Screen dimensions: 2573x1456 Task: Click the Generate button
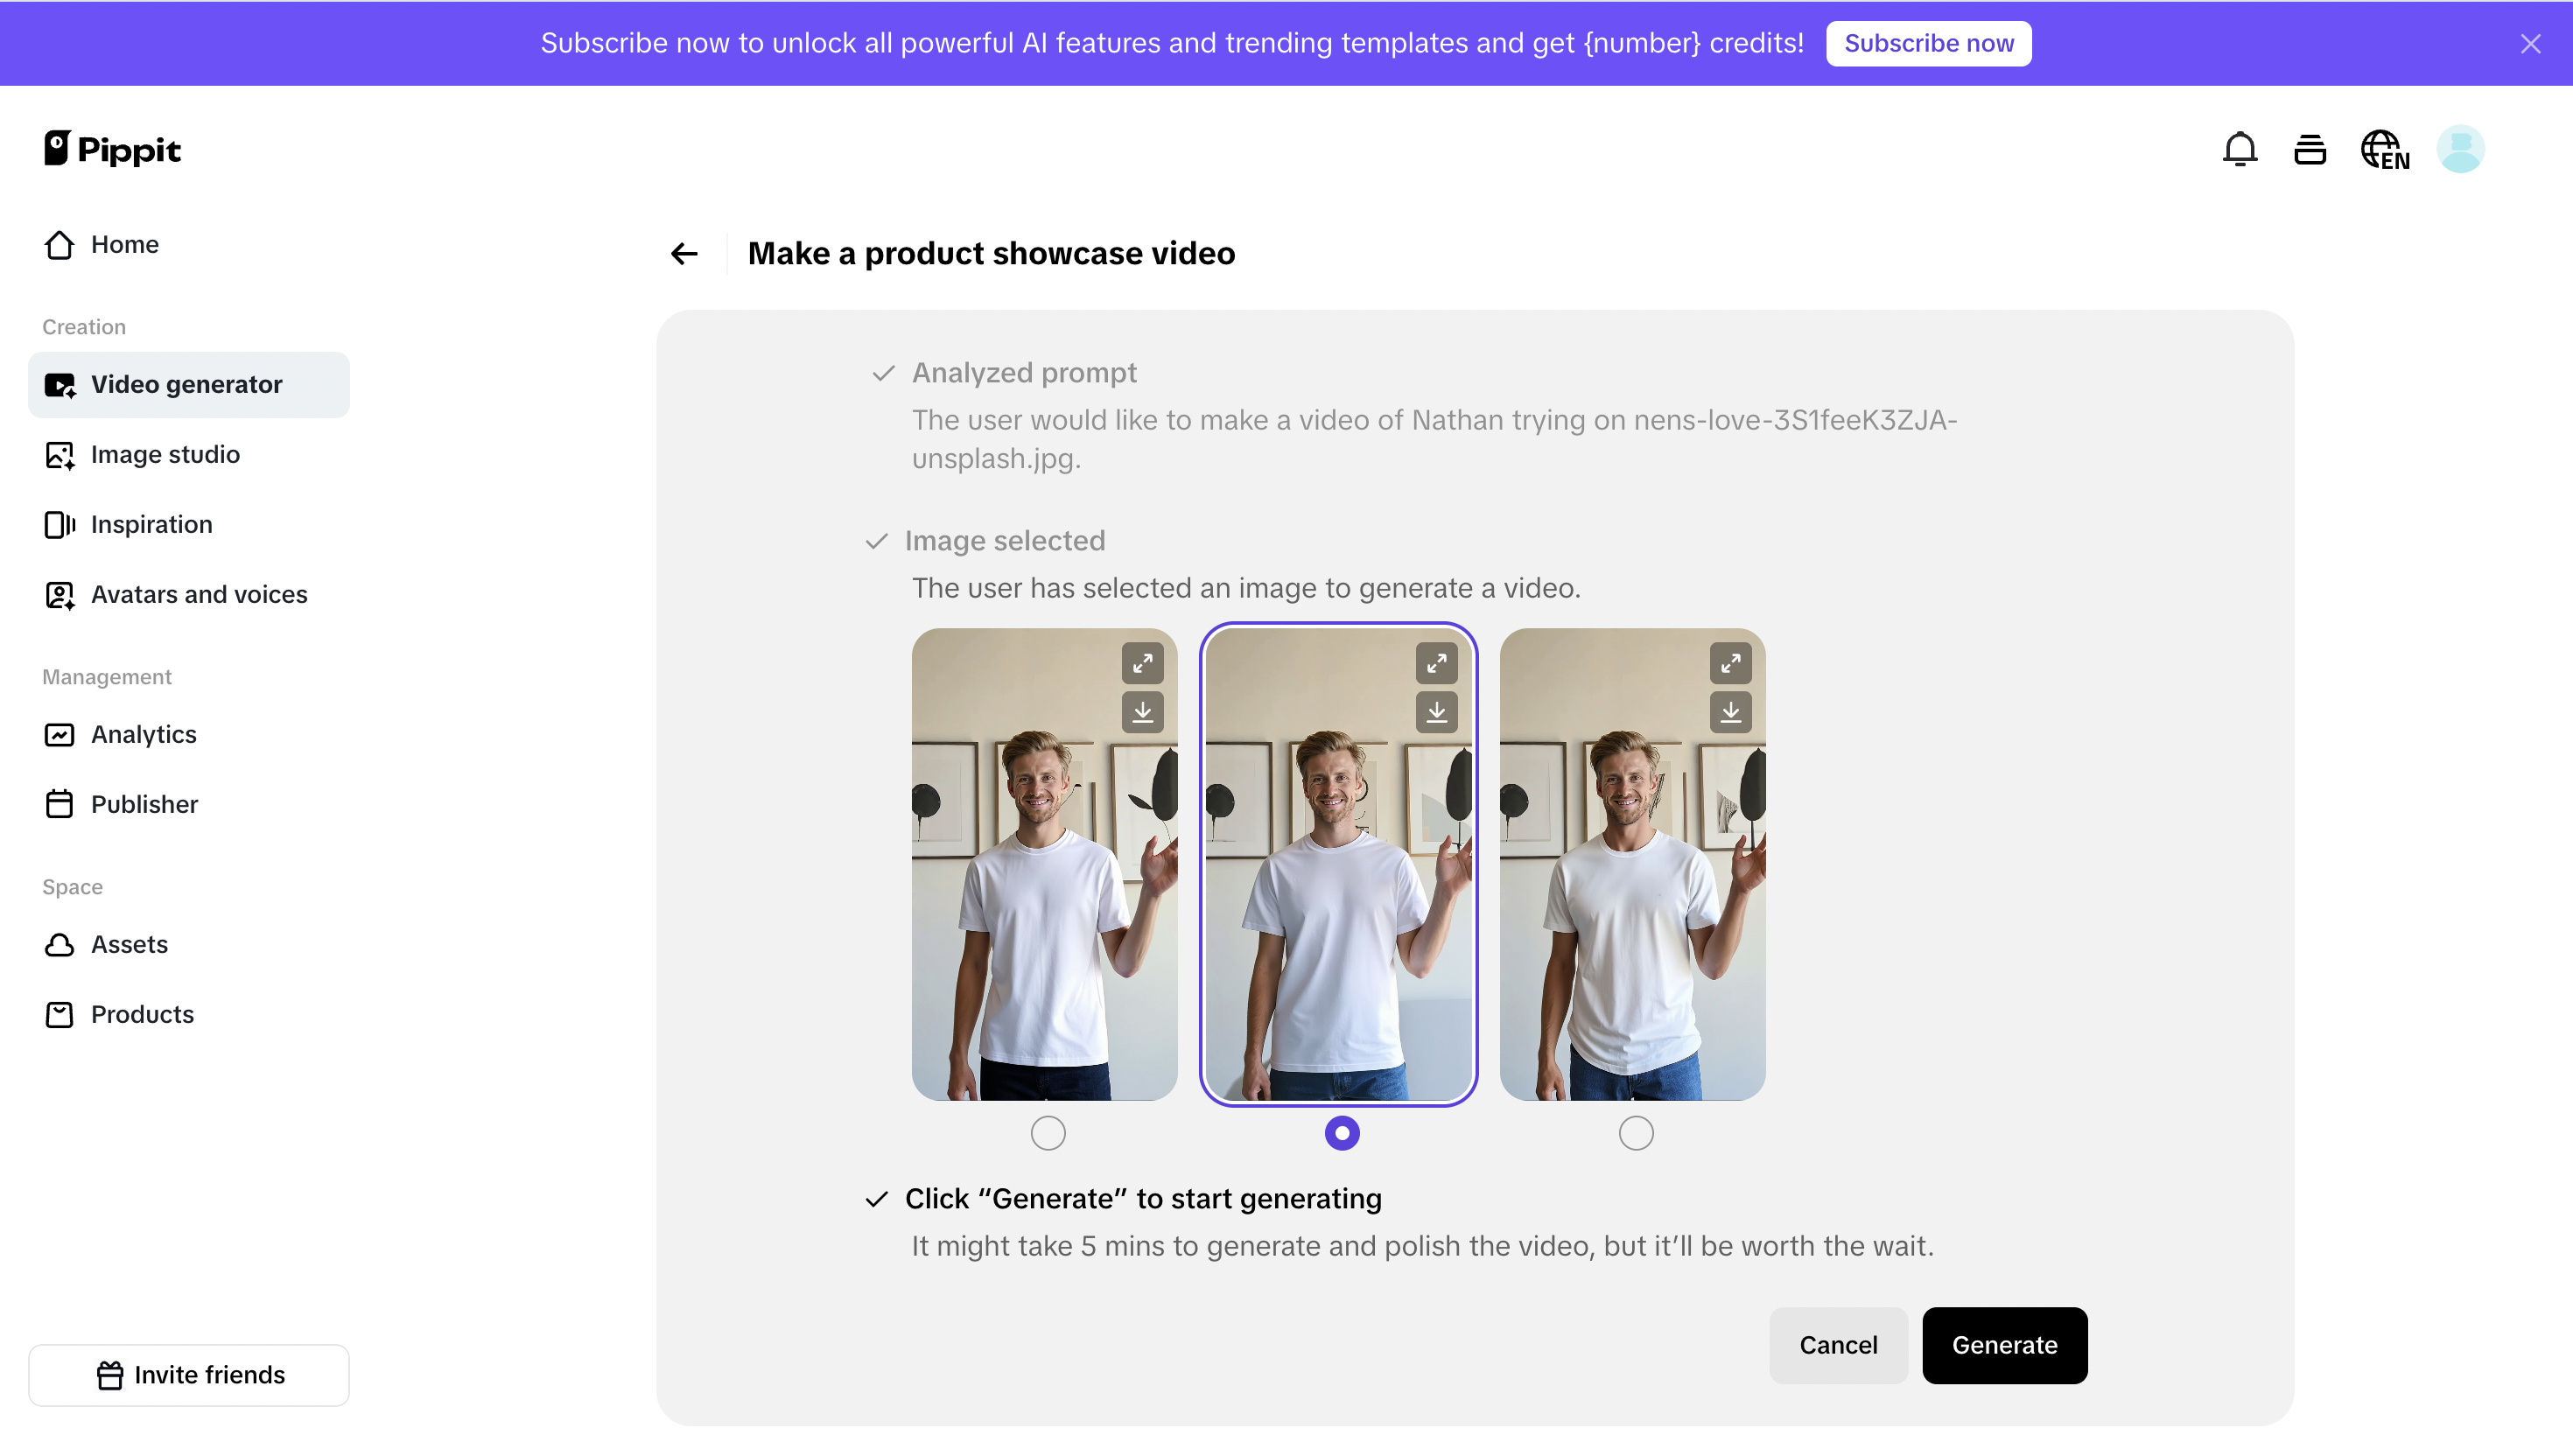click(x=2004, y=1345)
